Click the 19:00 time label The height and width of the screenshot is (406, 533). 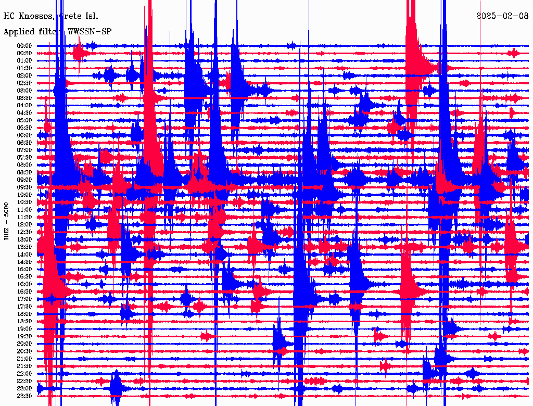tap(24, 329)
